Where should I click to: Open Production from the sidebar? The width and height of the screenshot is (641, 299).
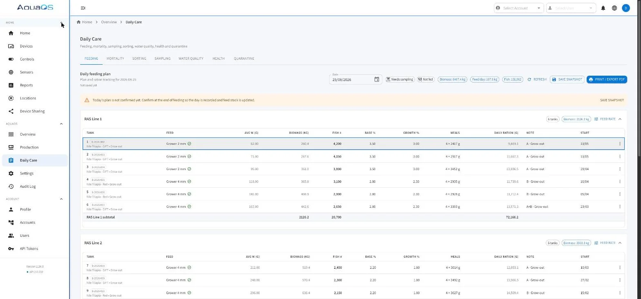(35, 147)
